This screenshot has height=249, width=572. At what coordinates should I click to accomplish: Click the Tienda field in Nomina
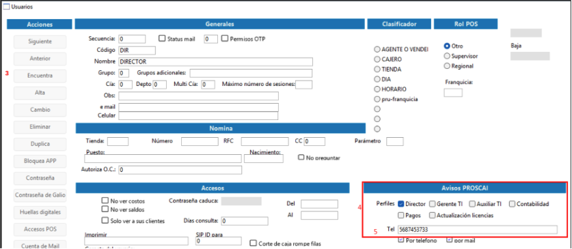click(118, 141)
